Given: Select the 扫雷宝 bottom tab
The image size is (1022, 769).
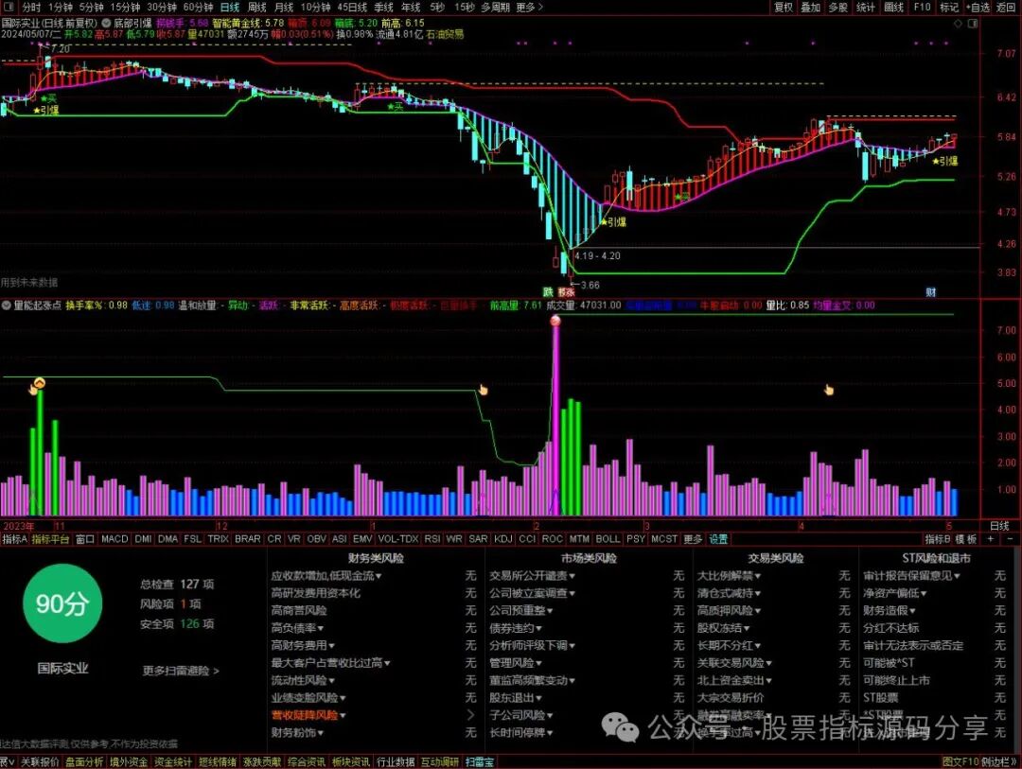Looking at the screenshot, I should (x=479, y=761).
